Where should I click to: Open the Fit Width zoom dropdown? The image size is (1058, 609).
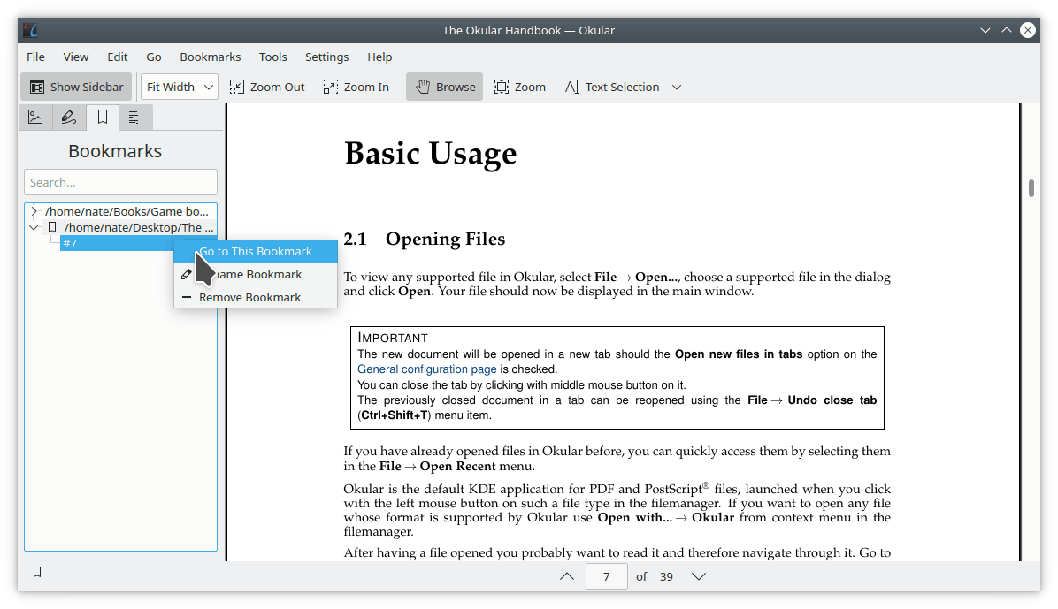tap(180, 87)
